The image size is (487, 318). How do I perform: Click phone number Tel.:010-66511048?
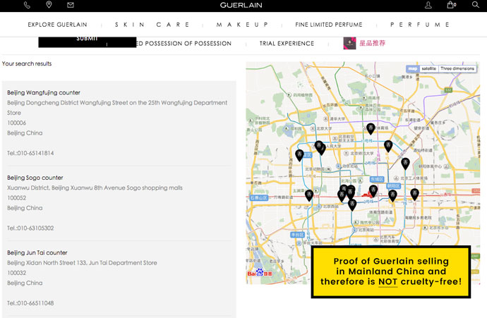[30, 303]
